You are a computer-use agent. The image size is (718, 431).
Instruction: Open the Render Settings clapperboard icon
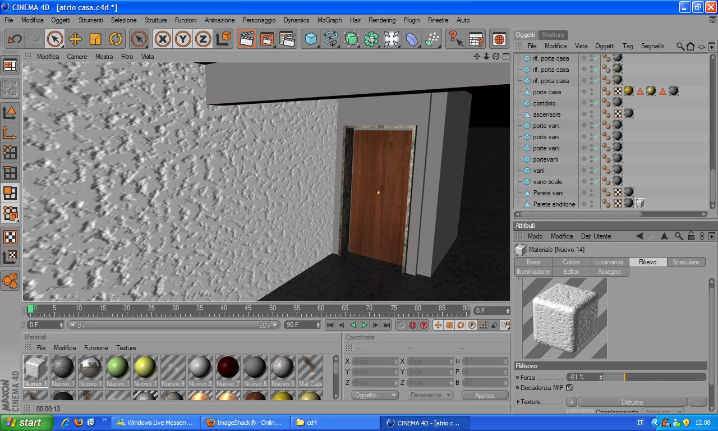coord(287,39)
